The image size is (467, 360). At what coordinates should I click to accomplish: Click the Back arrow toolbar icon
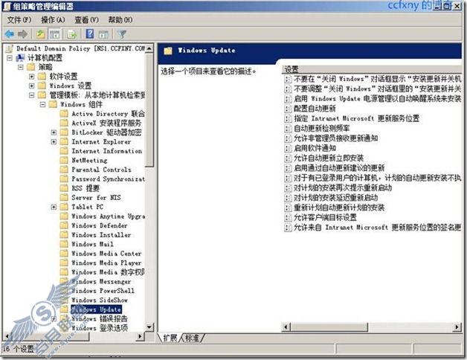click(x=10, y=34)
